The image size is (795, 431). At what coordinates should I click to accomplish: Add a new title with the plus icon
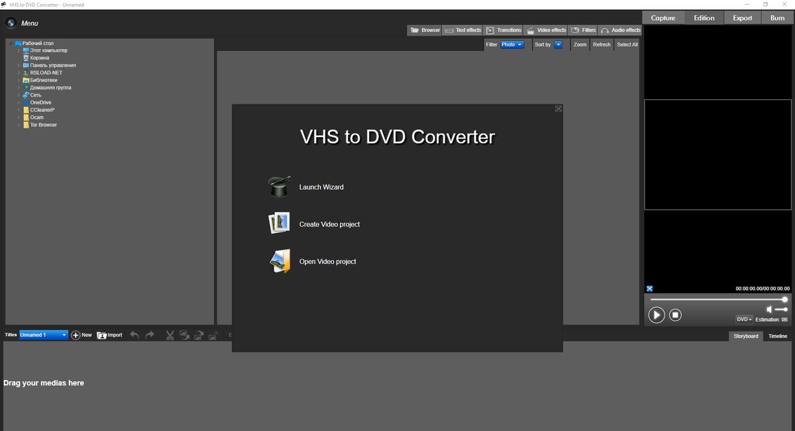point(76,335)
